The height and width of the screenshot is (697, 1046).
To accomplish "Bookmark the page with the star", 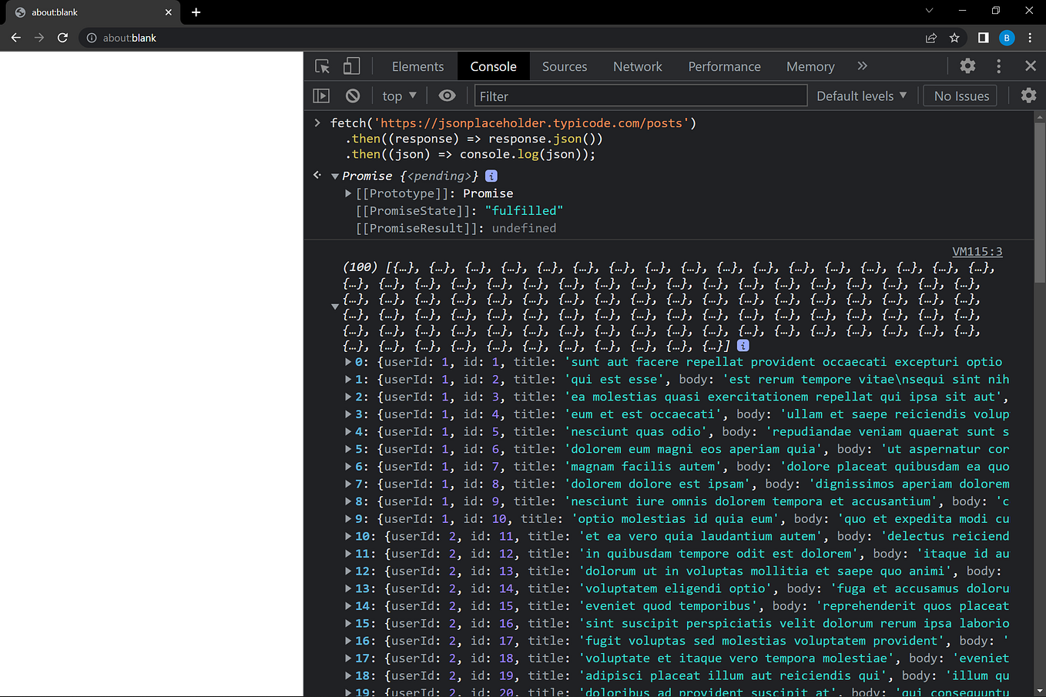I will (955, 37).
